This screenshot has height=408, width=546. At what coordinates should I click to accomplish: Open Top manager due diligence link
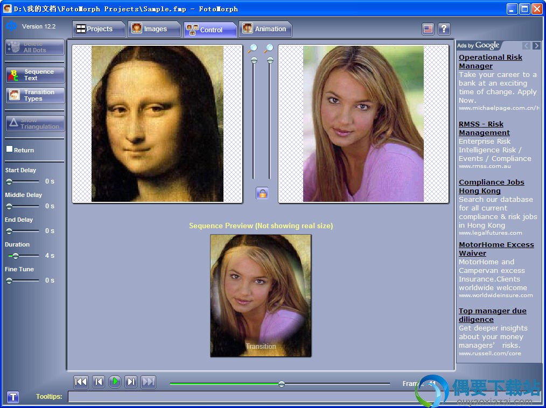point(492,315)
